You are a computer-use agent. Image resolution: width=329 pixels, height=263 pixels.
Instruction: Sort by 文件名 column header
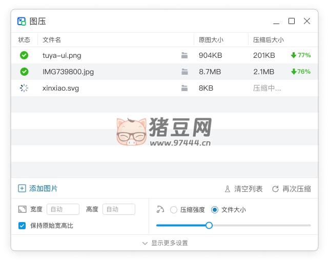52,40
